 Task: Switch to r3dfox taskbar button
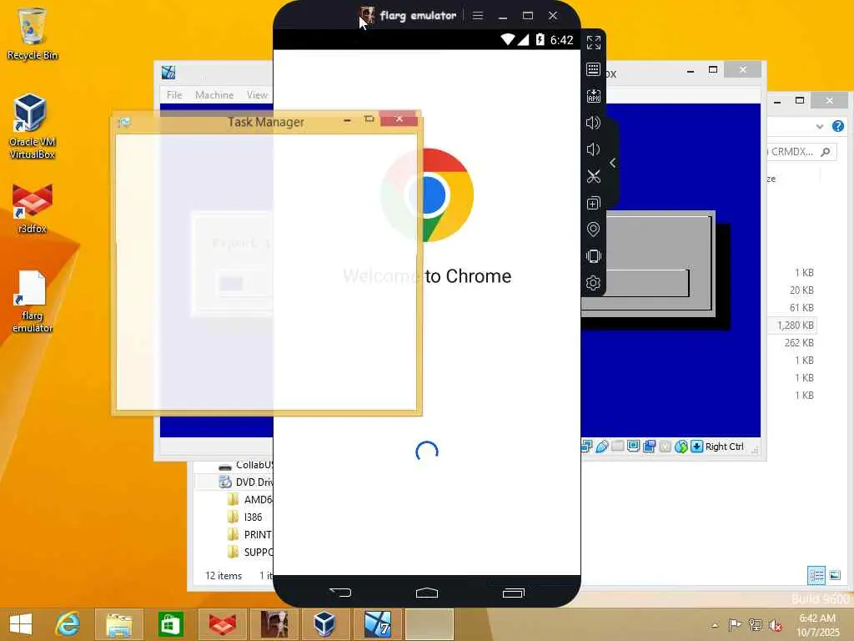pos(222,624)
